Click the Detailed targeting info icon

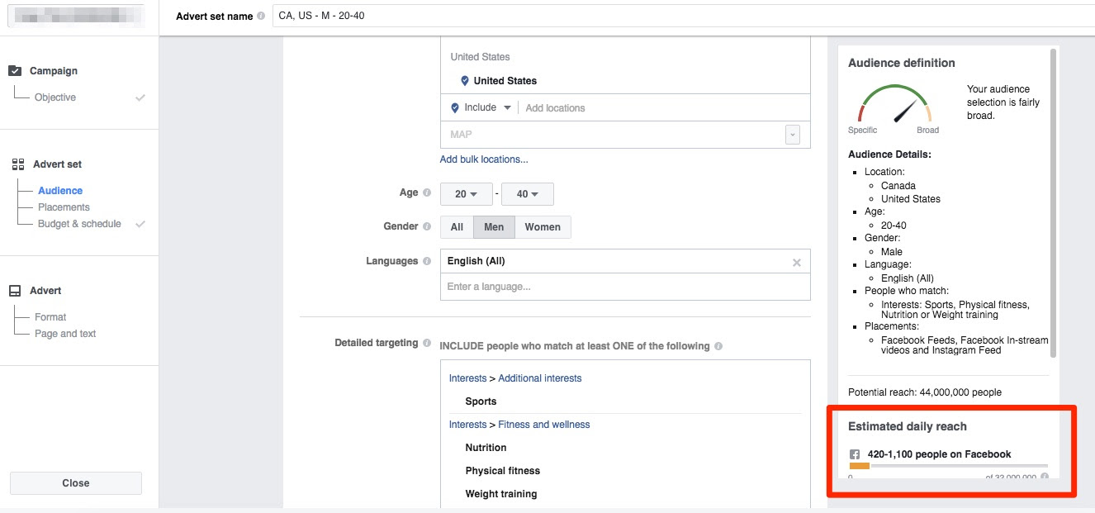click(427, 343)
